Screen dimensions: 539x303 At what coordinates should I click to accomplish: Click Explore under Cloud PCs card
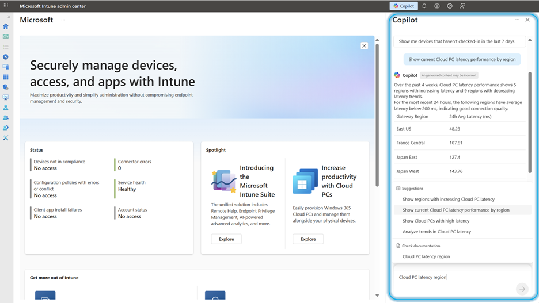coord(308,239)
